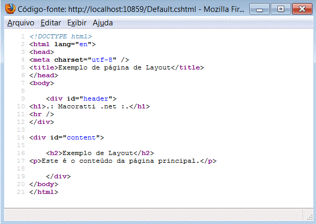Click the closing div on line 19
The width and height of the screenshot is (316, 224).
pos(58,177)
